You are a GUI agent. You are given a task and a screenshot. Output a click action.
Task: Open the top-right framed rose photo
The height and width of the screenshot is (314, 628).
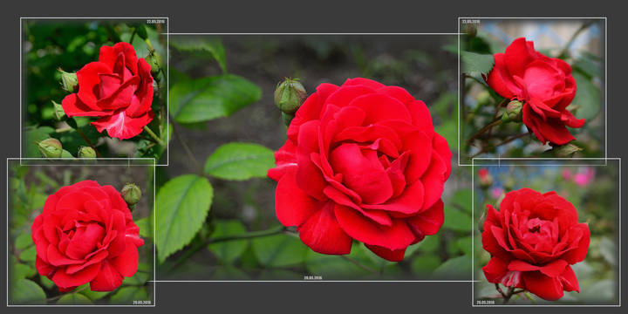[x=532, y=92]
